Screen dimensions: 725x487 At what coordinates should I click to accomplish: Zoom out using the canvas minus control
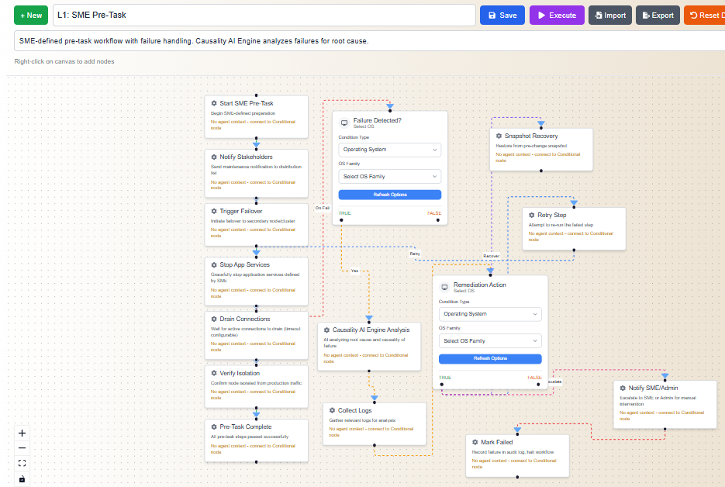[x=22, y=448]
